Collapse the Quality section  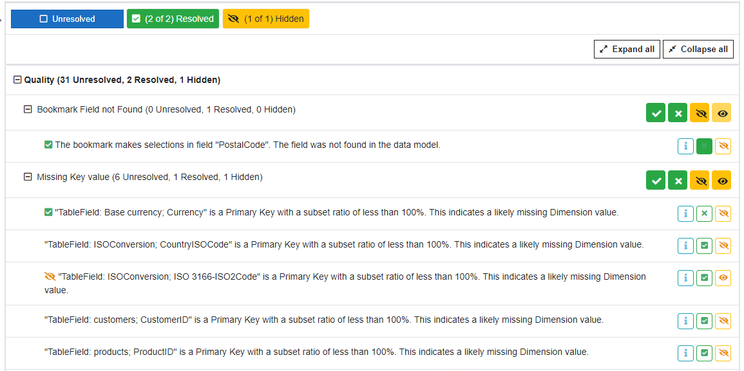pos(17,80)
